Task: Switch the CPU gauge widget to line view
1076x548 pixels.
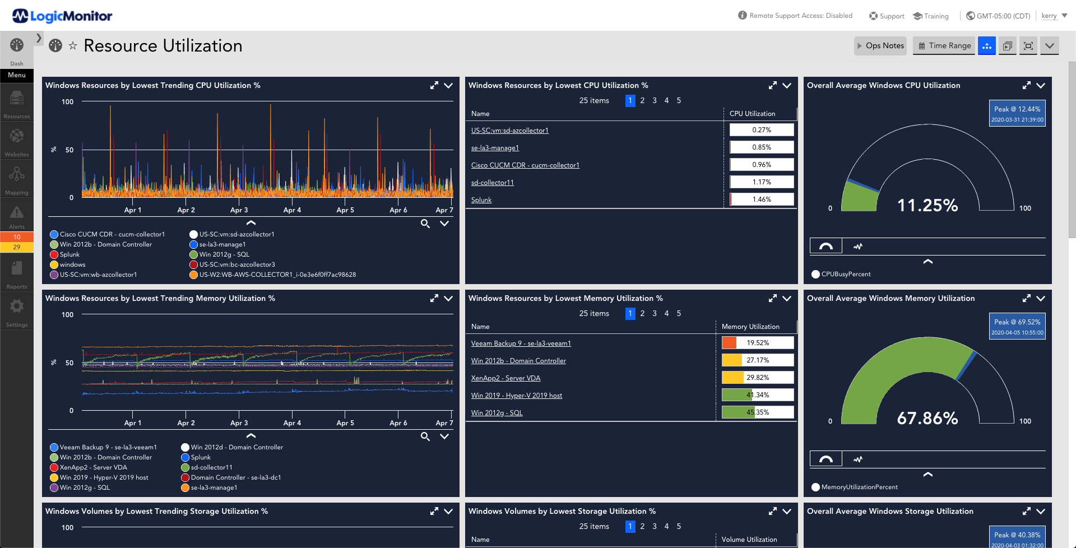Action: click(x=858, y=245)
